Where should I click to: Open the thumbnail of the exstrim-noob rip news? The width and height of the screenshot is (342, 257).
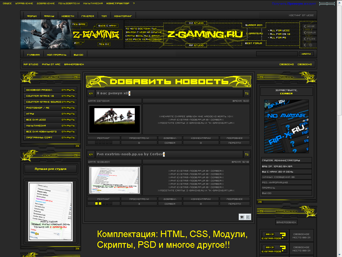coord(115,180)
